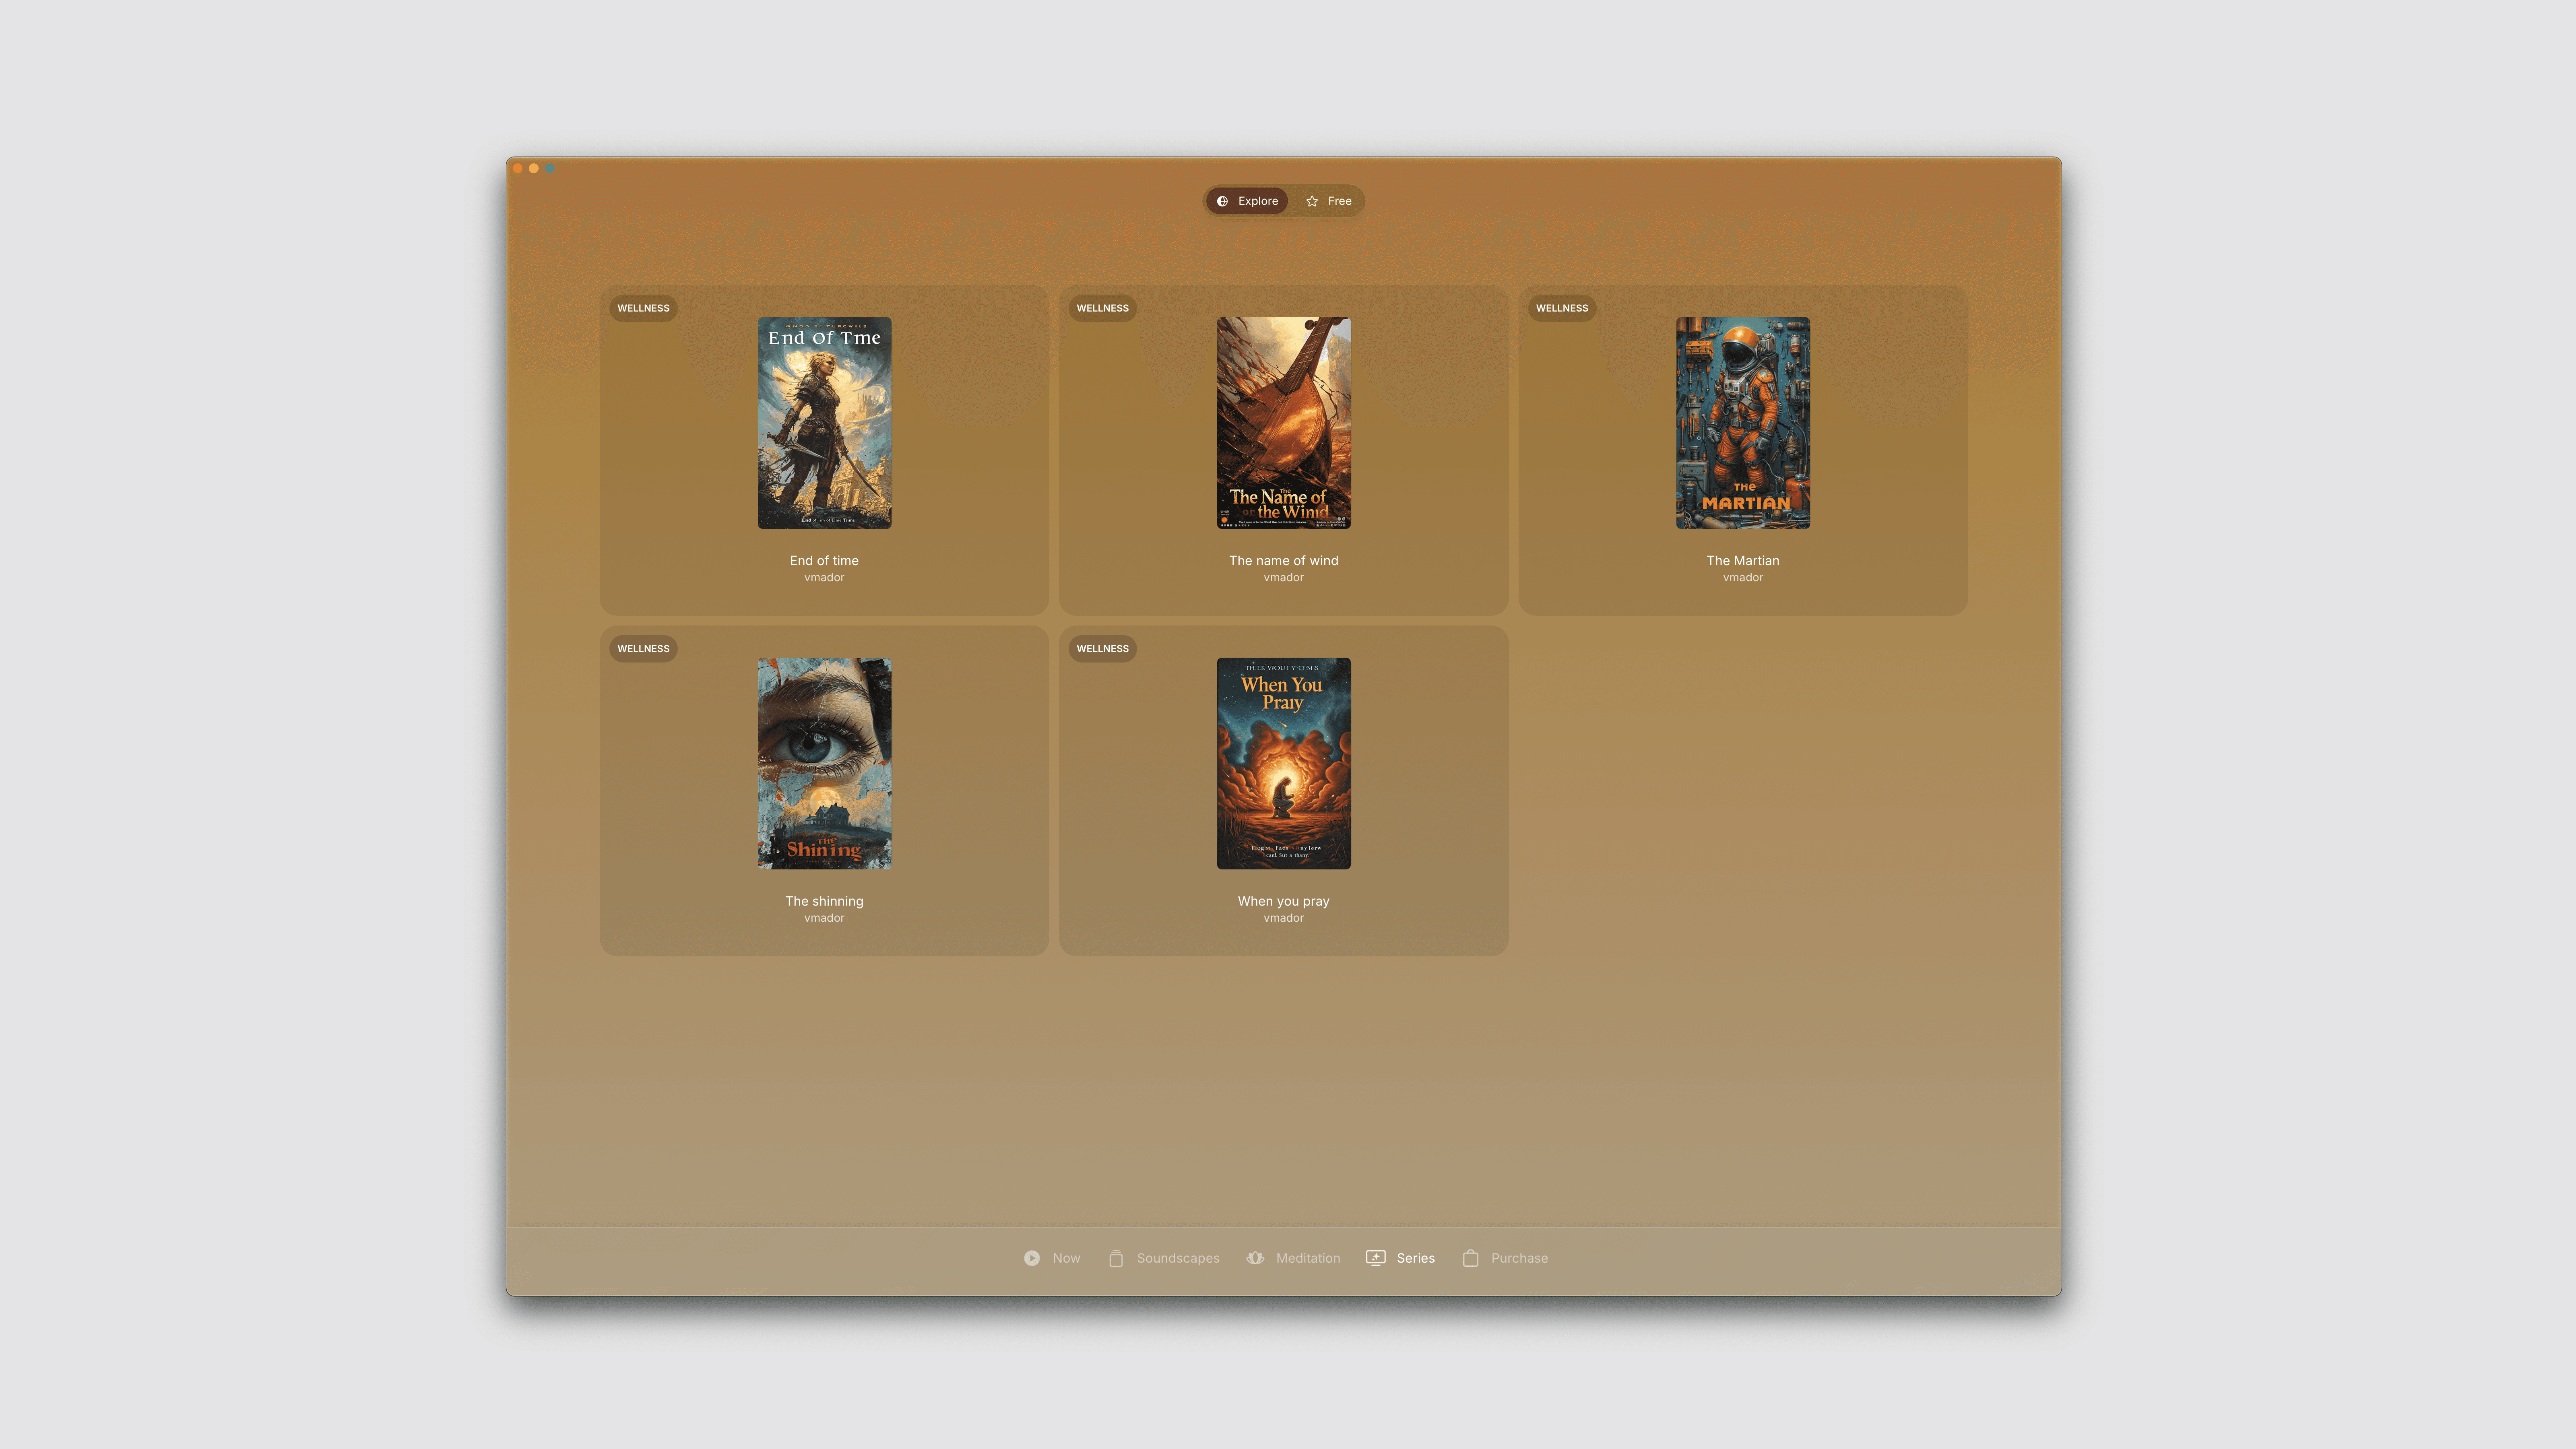Click the Meditation lotus icon

point(1255,1258)
